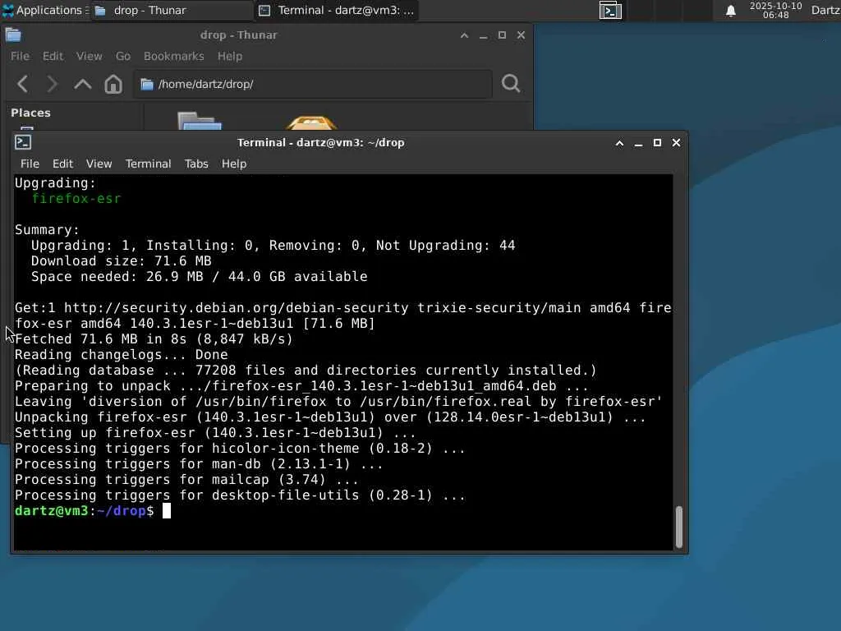Click 'Download size: 71.6 MB' line
Viewport: 841px width, 631px height.
[x=122, y=260]
